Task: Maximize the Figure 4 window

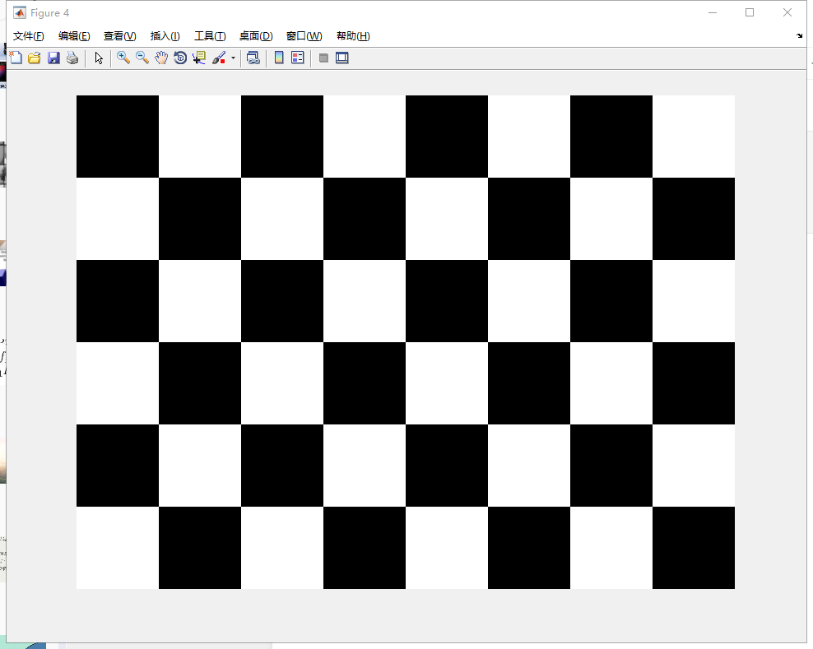Action: click(750, 12)
